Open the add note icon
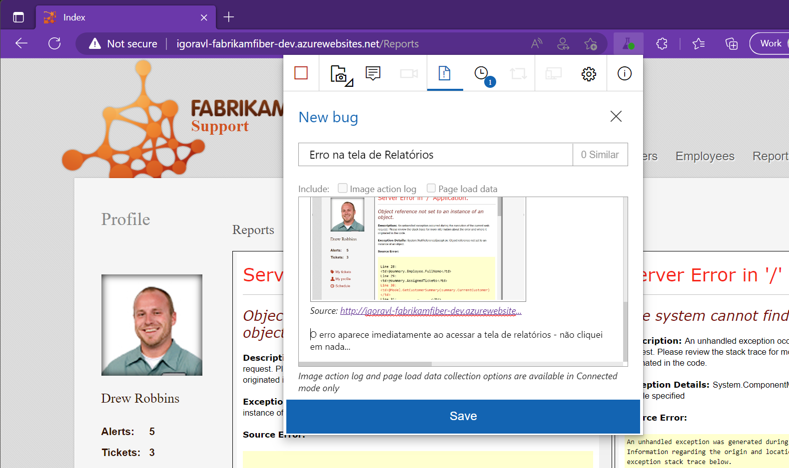Viewport: 789px width, 468px height. pyautogui.click(x=373, y=73)
